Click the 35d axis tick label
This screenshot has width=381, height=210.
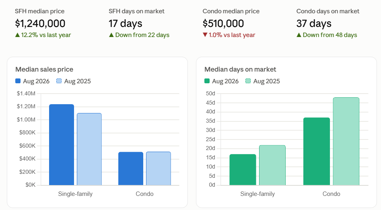click(210, 121)
